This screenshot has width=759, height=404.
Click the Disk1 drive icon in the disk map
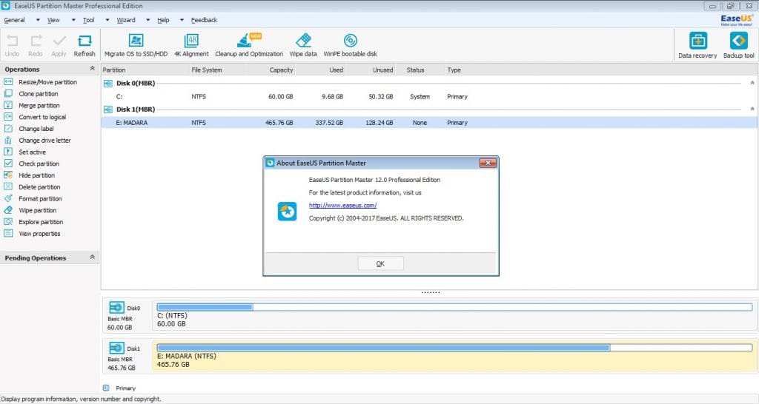tap(116, 348)
